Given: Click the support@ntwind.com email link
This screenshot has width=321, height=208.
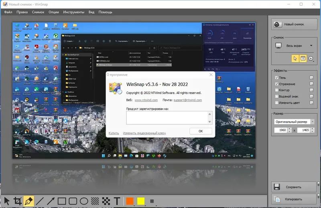Looking at the screenshot, I should click(x=188, y=100).
